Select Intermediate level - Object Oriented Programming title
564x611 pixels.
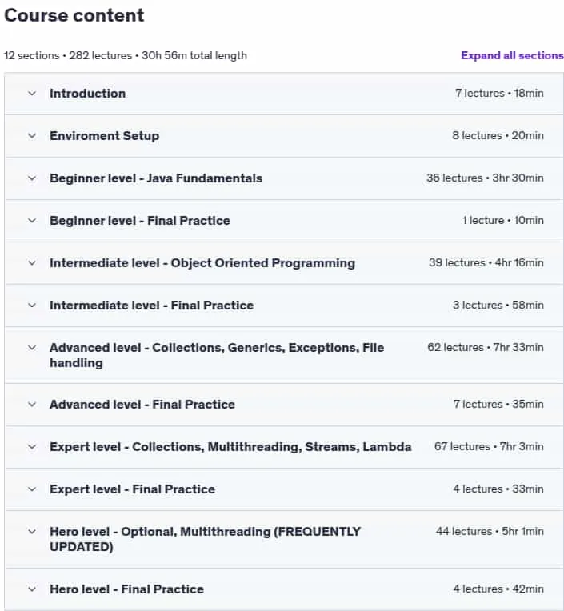click(202, 263)
